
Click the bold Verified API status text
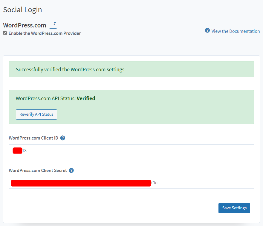(x=86, y=98)
